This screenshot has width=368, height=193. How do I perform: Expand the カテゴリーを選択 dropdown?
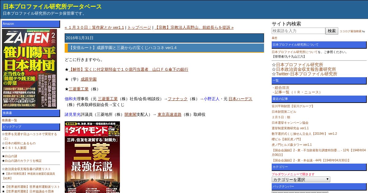click(301, 180)
